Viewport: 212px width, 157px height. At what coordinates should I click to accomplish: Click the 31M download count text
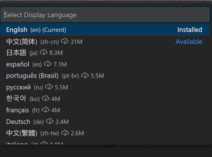coord(76,42)
